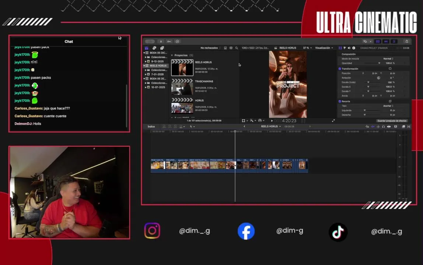The image size is (423, 265).
Task: Select the REELS HORUS project thumbnail
Action: coord(182,68)
